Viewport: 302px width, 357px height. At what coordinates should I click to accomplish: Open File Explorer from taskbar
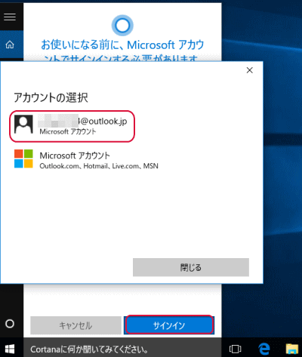click(292, 349)
